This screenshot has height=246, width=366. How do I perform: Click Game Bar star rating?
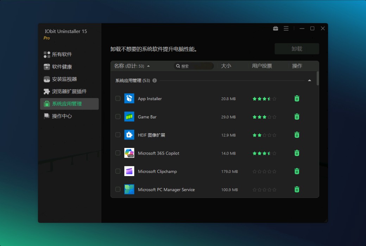pyautogui.click(x=264, y=117)
